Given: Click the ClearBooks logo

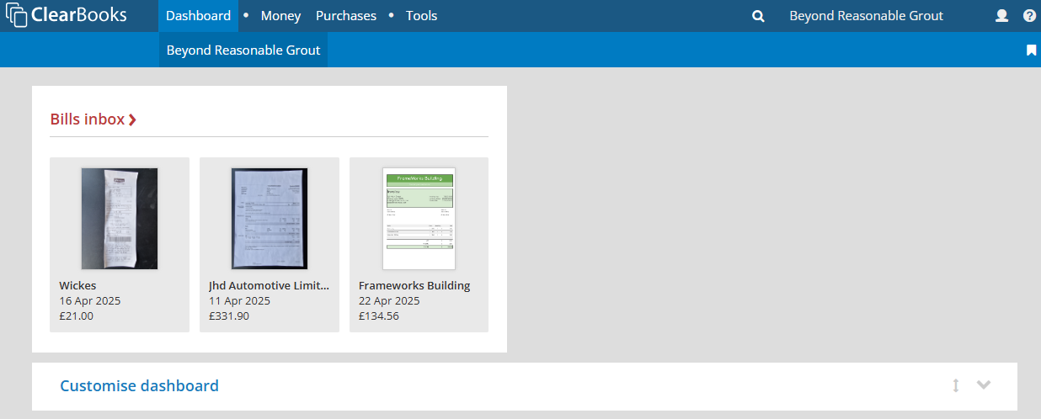Looking at the screenshot, I should click(x=67, y=15).
